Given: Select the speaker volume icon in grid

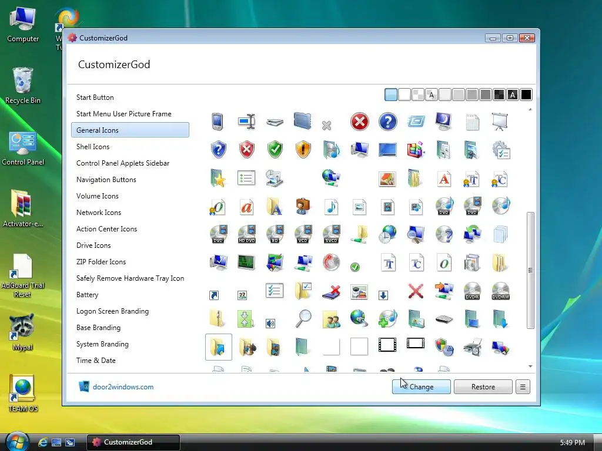Looking at the screenshot, I should (270, 324).
